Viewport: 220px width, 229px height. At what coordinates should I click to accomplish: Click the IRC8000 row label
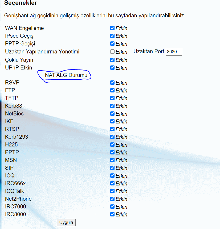[x=15, y=214]
